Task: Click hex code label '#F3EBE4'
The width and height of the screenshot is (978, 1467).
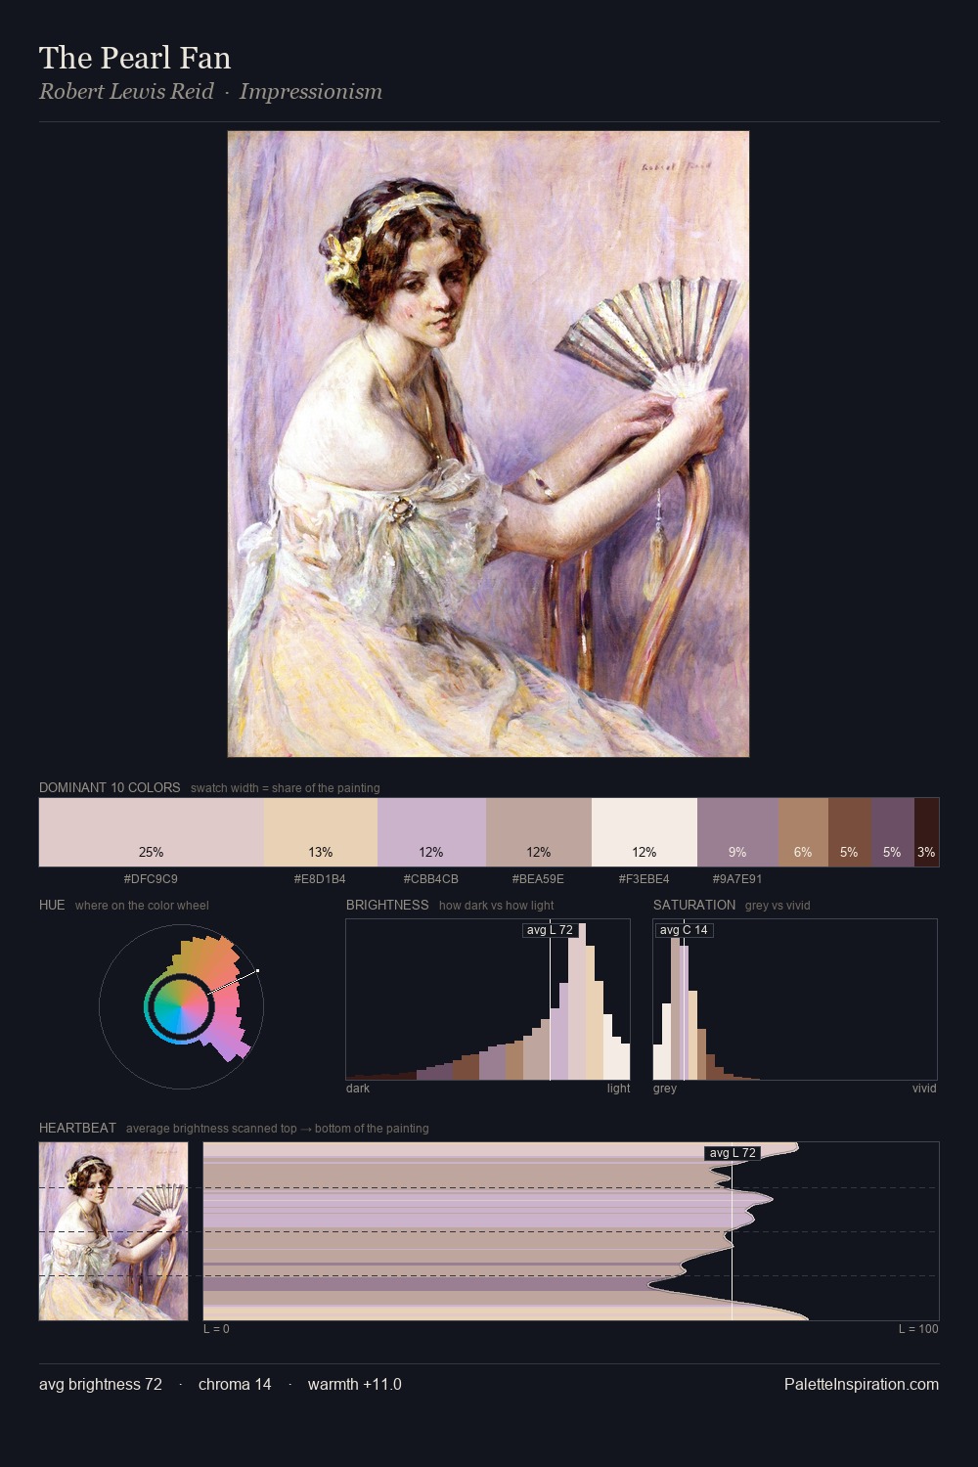Action: [x=645, y=879]
